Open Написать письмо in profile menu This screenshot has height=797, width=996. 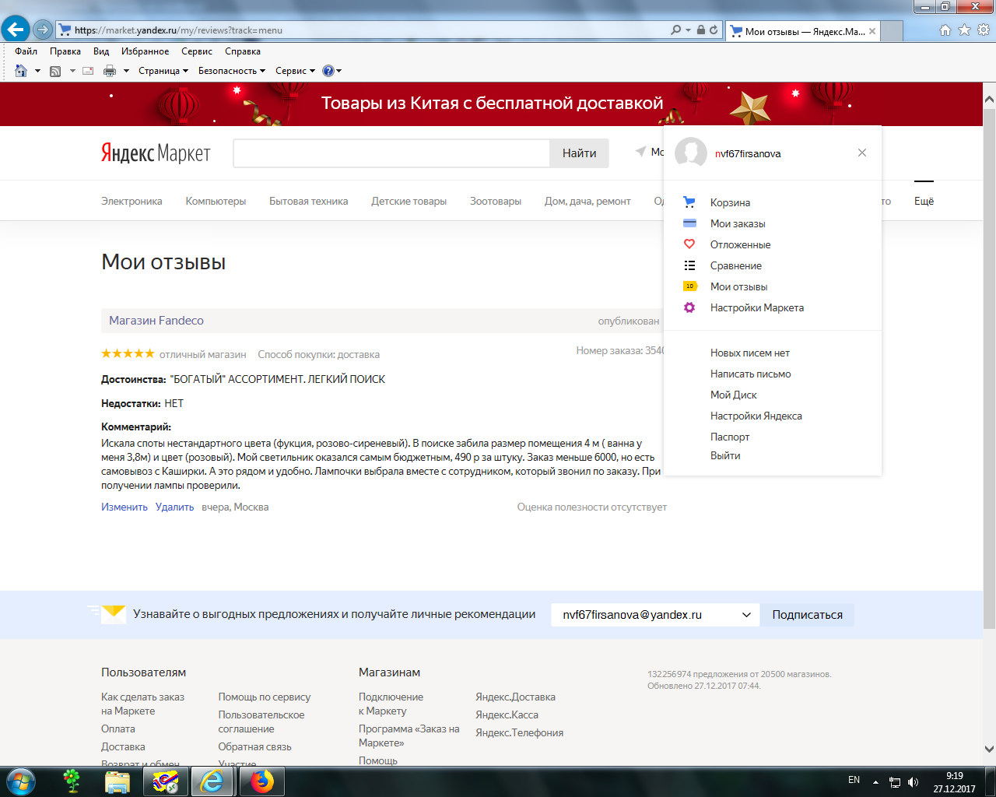pos(751,374)
